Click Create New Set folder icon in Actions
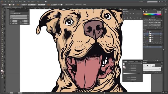Screen dimensions: 168x94 coord(155,28)
